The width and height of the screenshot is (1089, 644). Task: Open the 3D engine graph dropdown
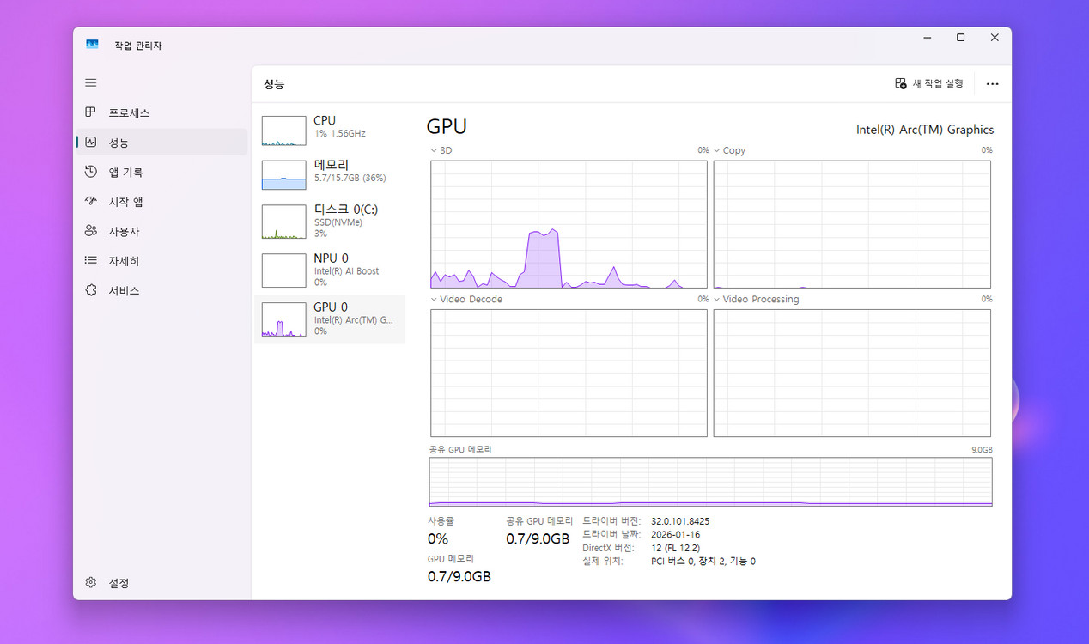(434, 150)
